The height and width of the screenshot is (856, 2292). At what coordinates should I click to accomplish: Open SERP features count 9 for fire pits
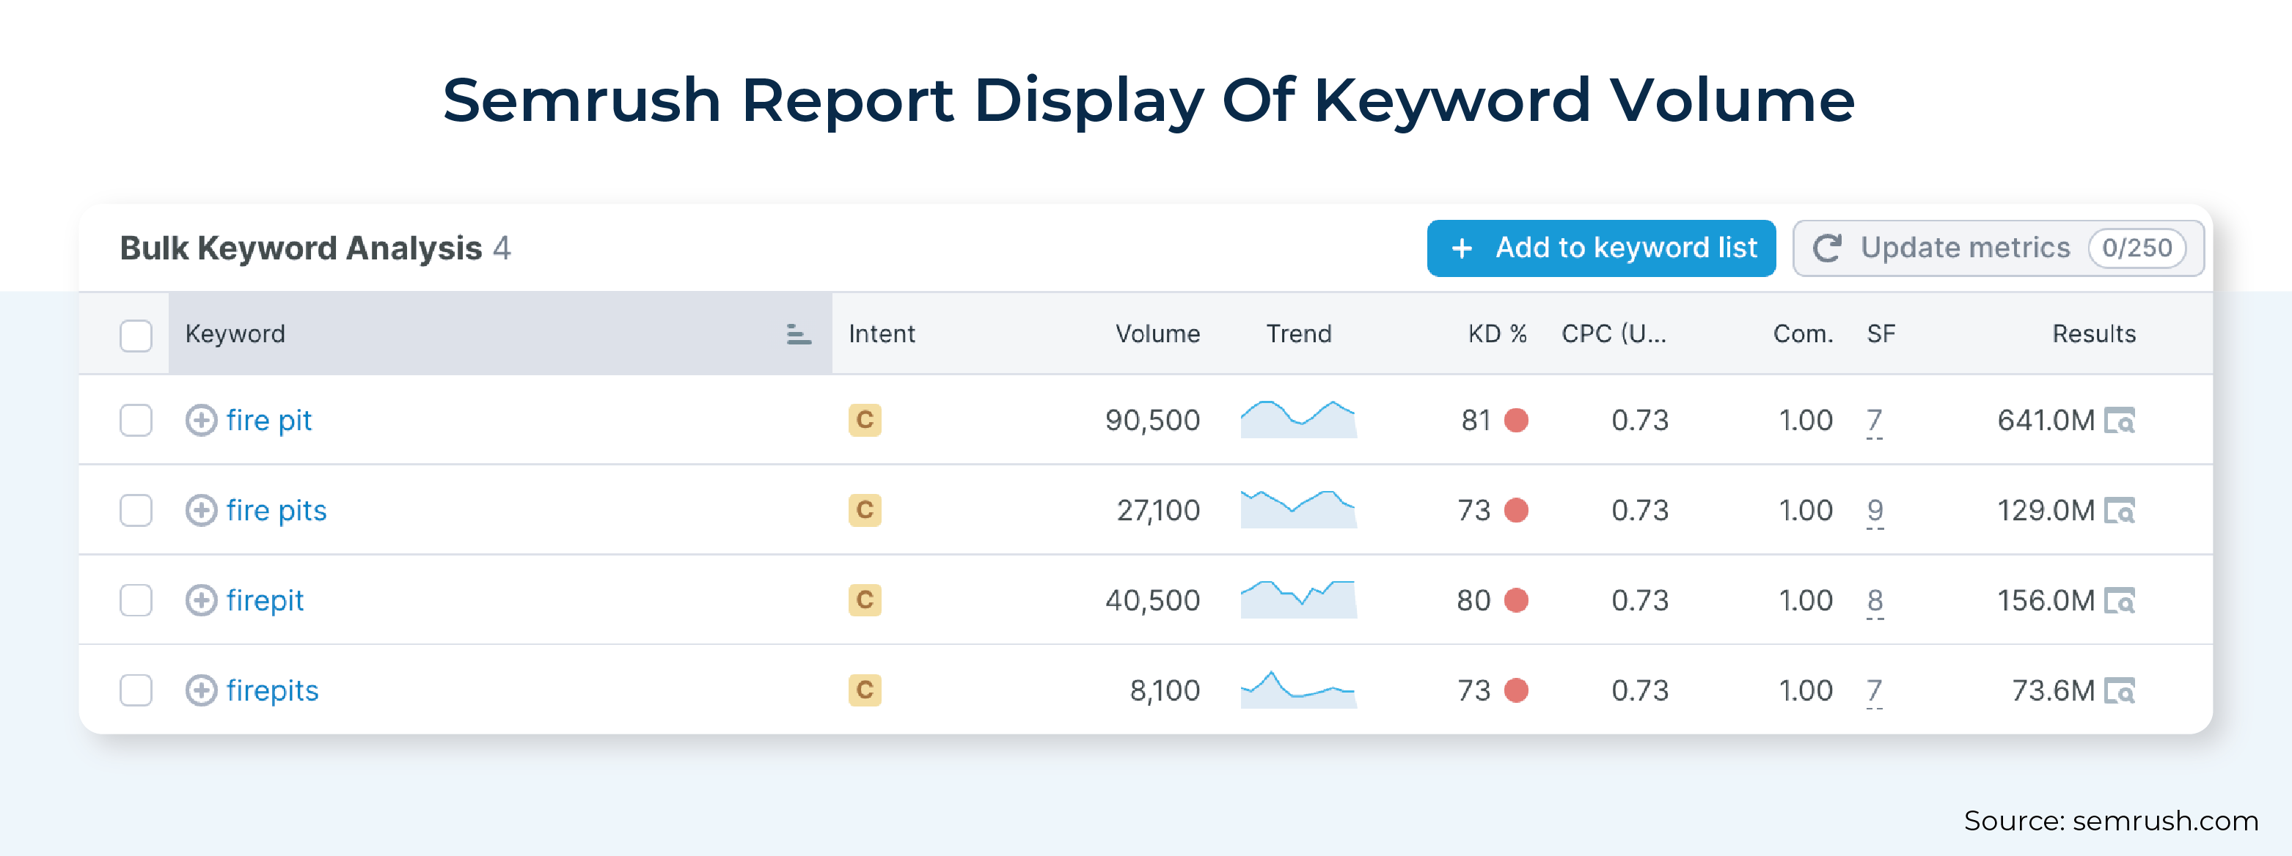coord(1875,512)
